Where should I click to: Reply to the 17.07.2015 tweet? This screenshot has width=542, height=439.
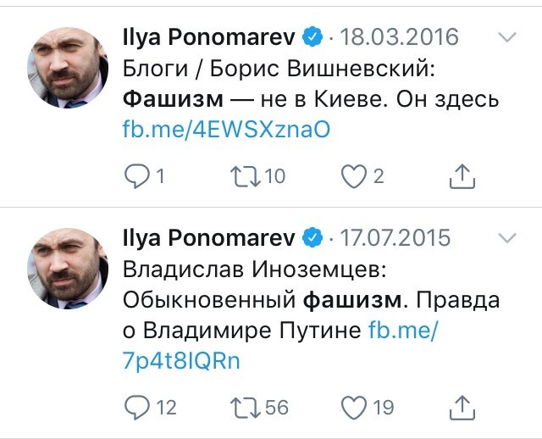click(x=137, y=407)
